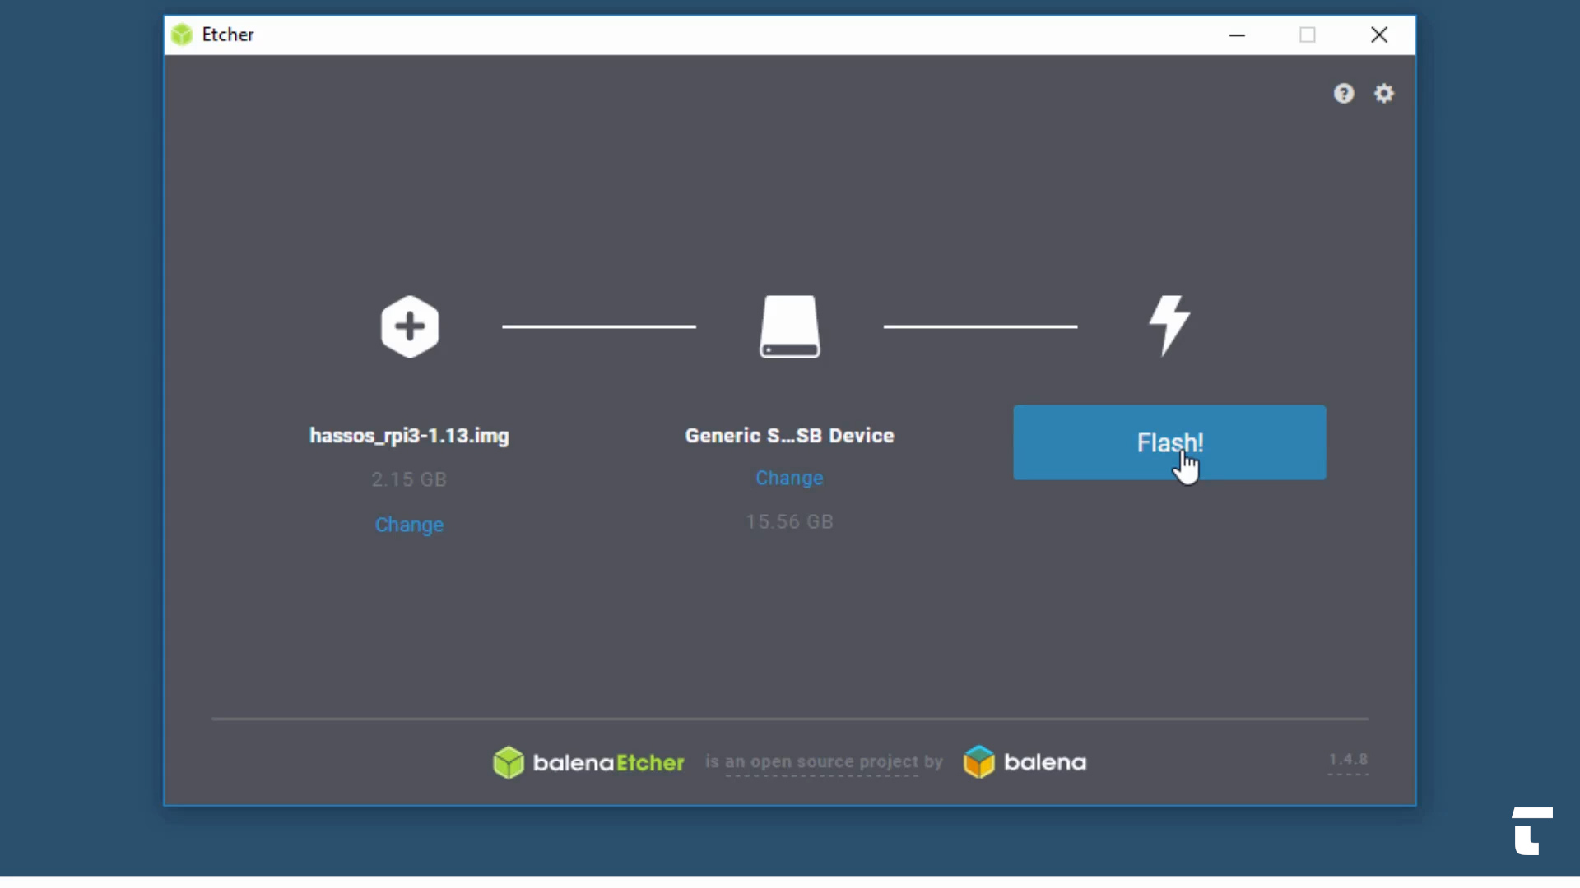Click the balenaEtcher cube logo in the footer
The image size is (1580, 888).
(x=509, y=762)
